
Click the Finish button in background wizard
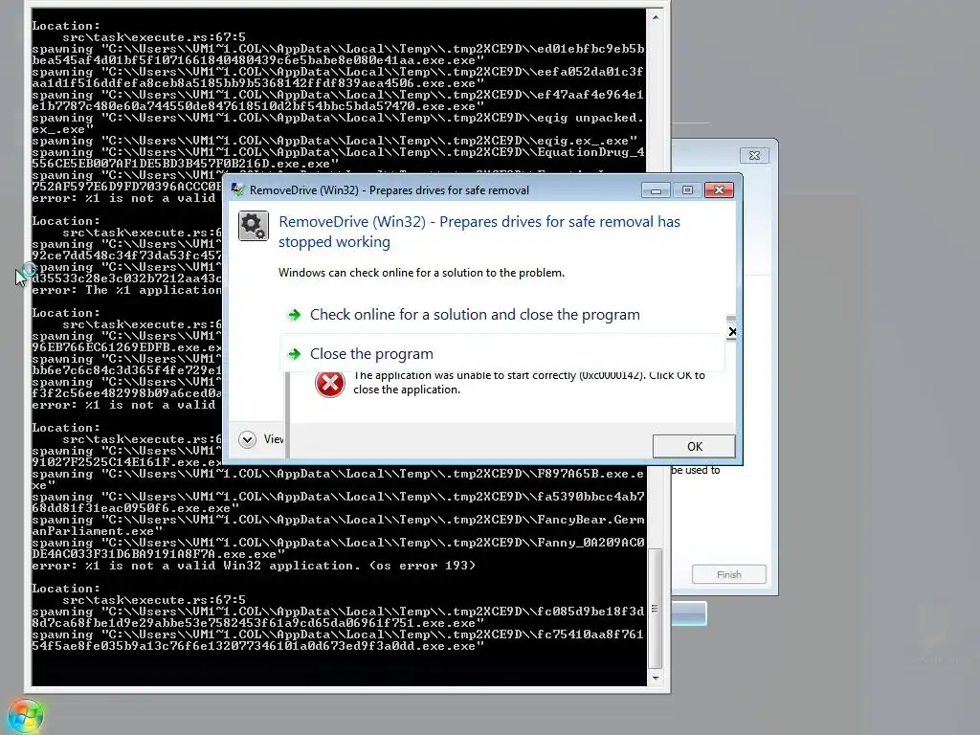pos(728,574)
